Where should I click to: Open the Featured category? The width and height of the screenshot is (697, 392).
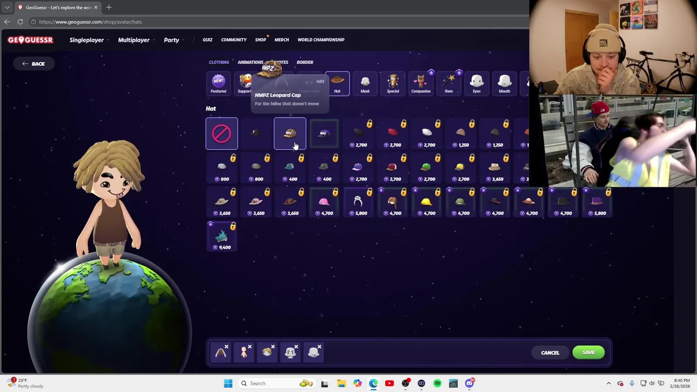click(x=218, y=84)
